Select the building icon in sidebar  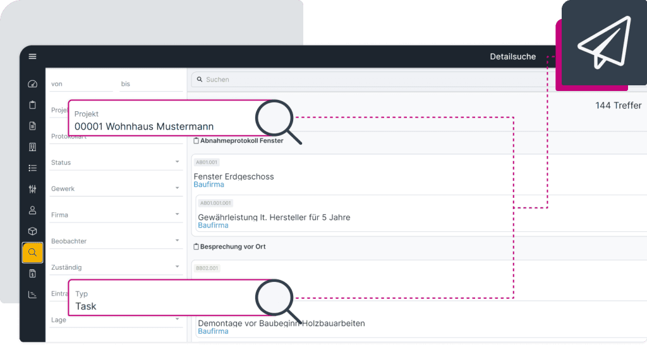(x=33, y=147)
